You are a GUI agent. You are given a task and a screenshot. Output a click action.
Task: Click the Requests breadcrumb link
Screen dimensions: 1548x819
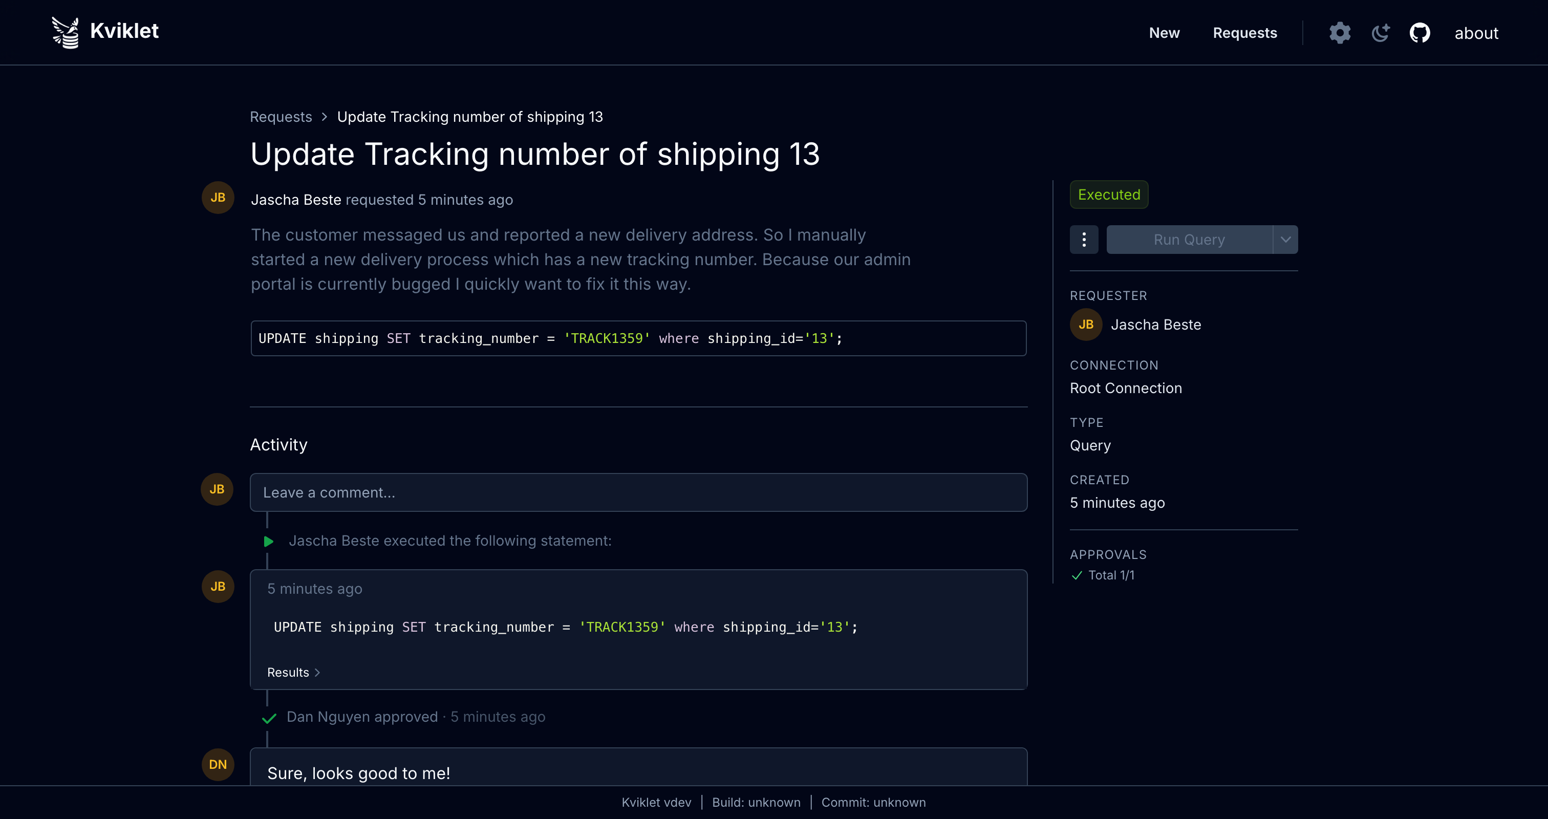[x=281, y=117]
